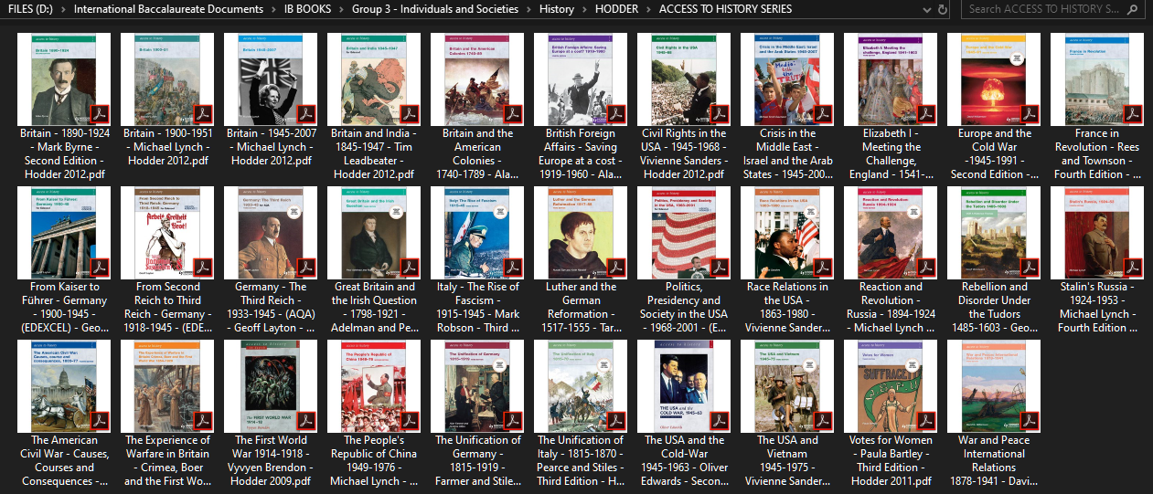Viewport: 1153px width, 494px height.
Task: Select The USA and Vietnam PDF icon
Action: click(787, 385)
